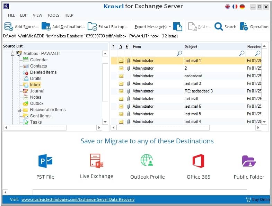This screenshot has width=272, height=206.
Task: Select PST File destination icon
Action: tap(45, 161)
